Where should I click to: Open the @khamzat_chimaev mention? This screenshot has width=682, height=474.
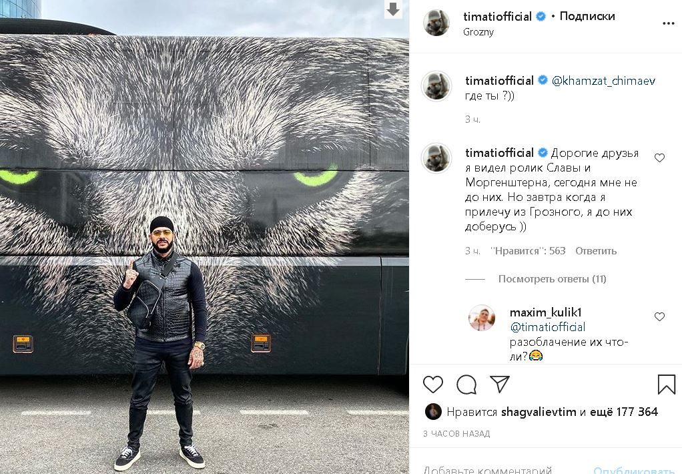[603, 81]
